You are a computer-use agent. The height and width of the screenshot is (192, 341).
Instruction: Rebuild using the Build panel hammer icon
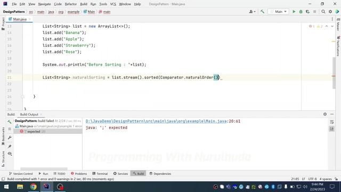(x=10, y=122)
